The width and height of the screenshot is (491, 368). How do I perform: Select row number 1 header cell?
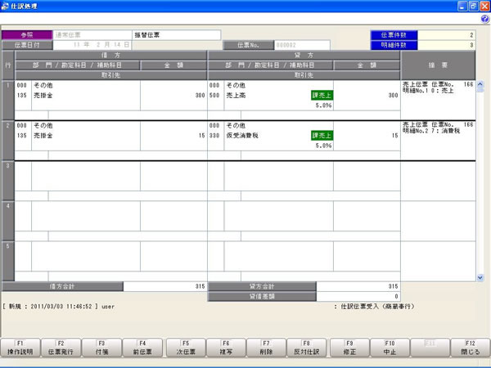coord(8,100)
